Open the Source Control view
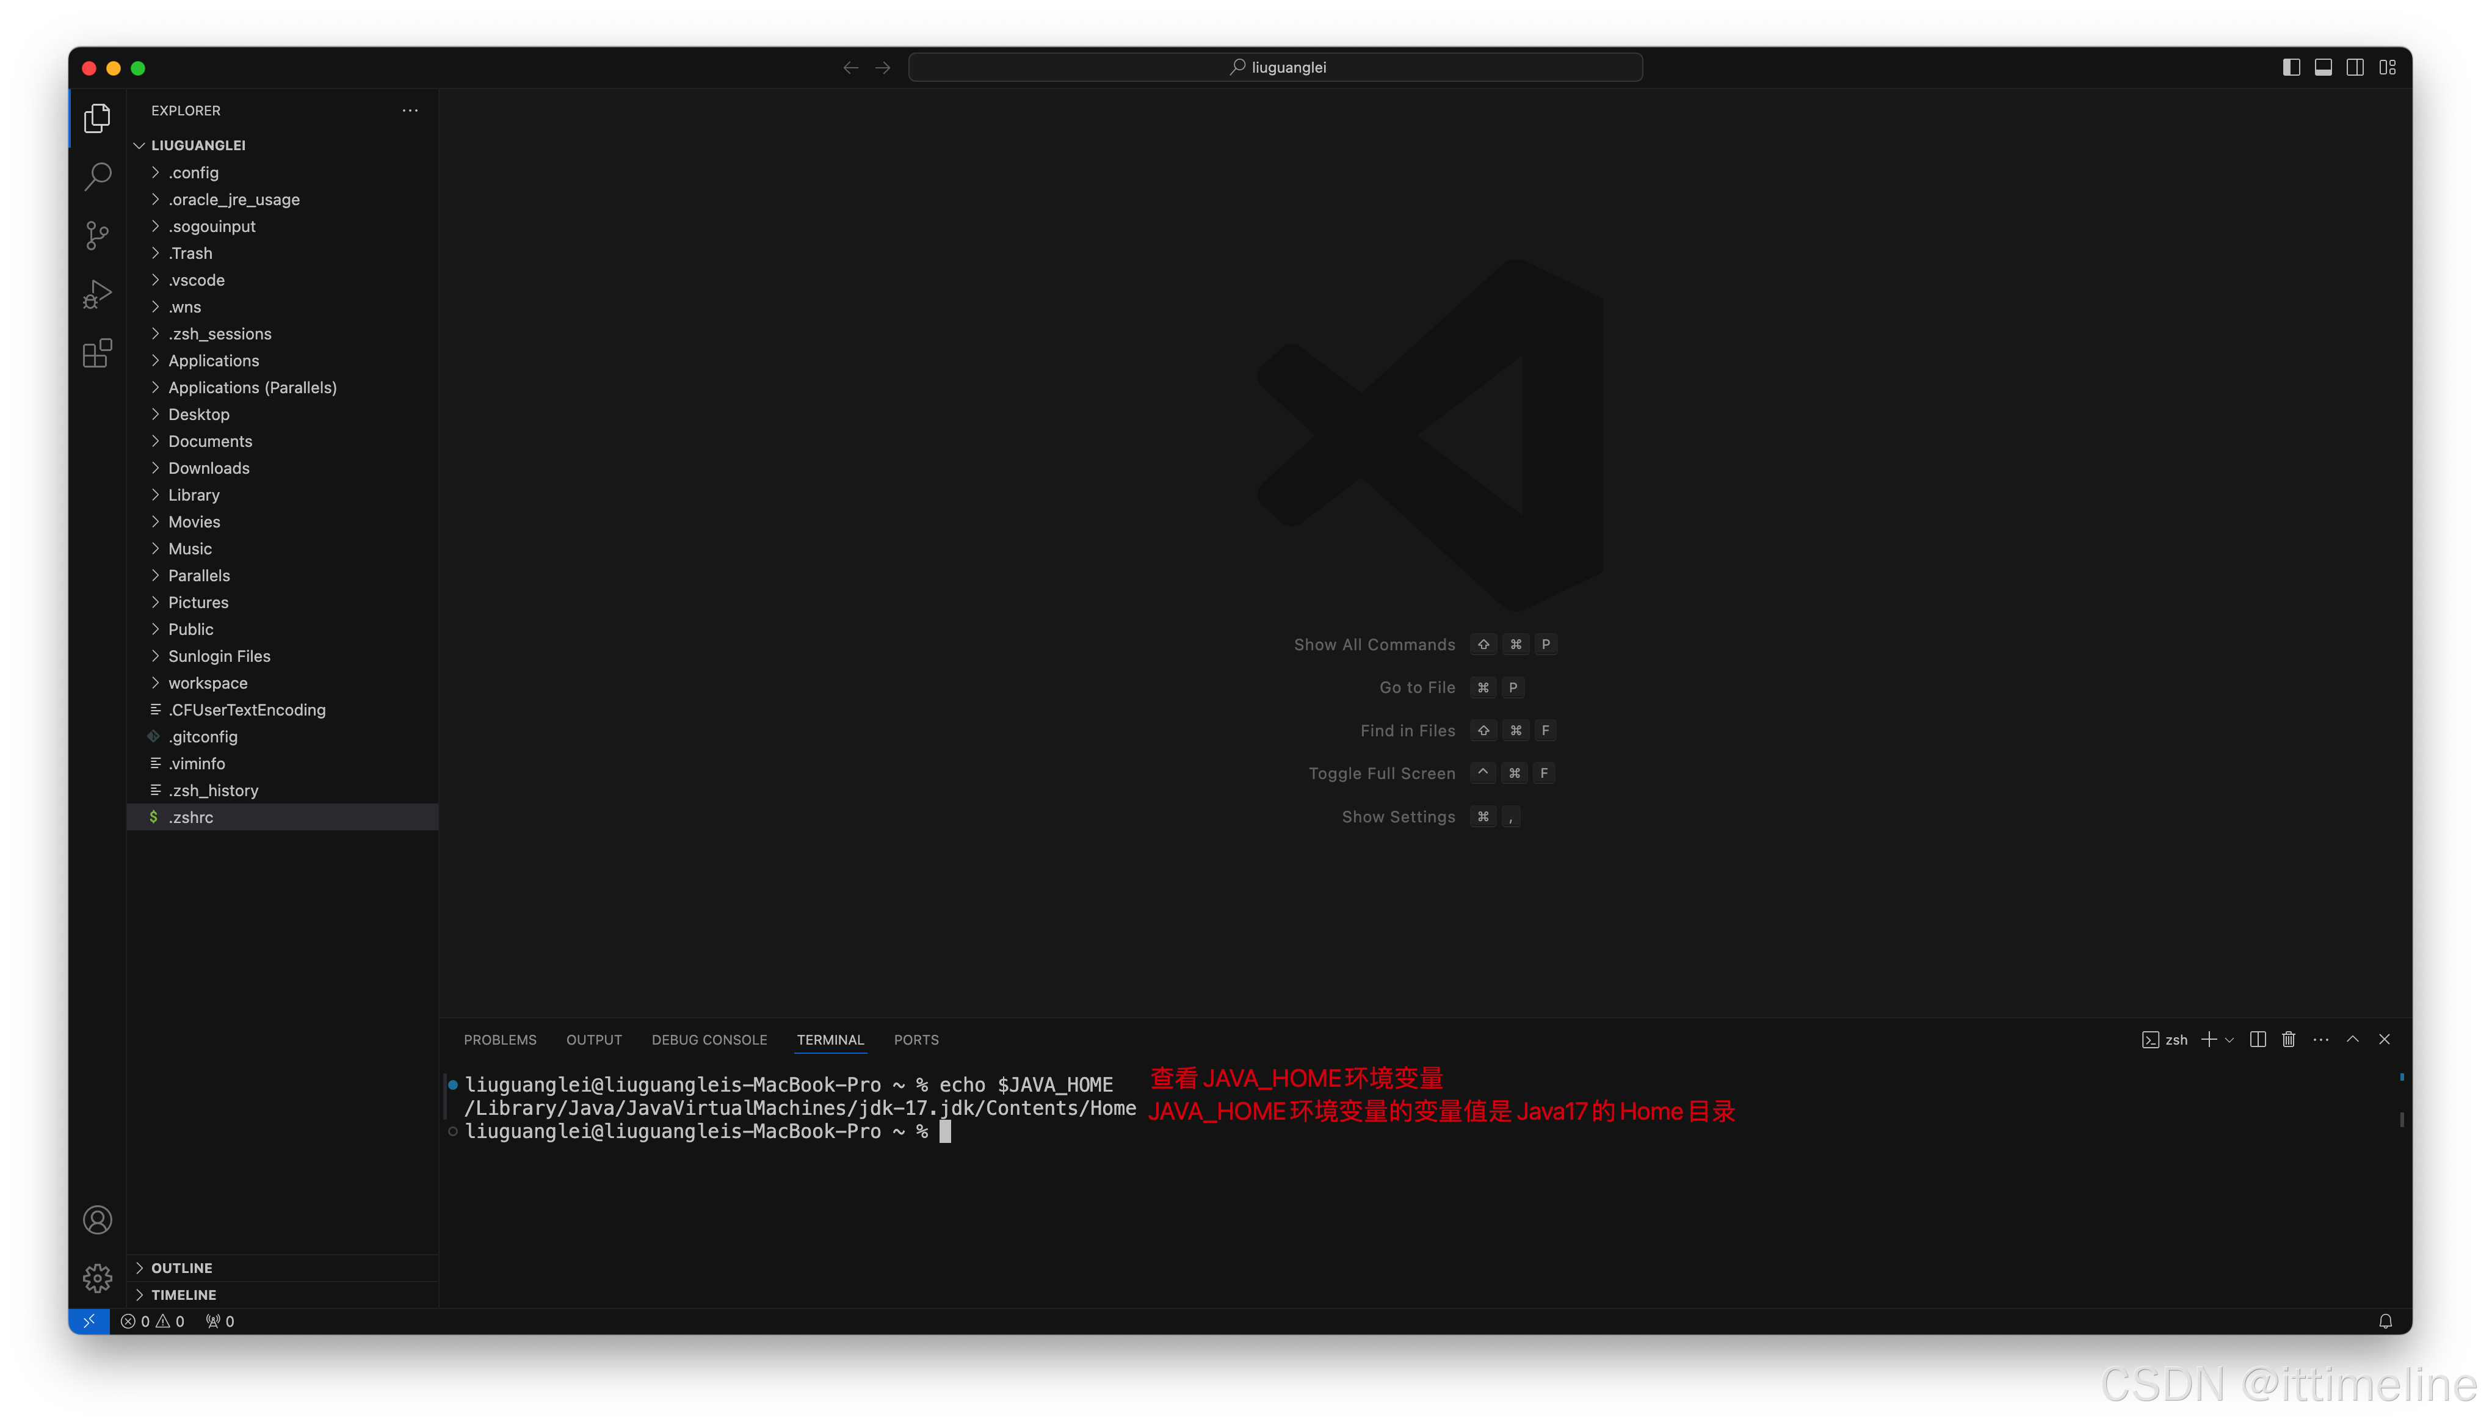Image resolution: width=2481 pixels, height=1425 pixels. pyautogui.click(x=97, y=235)
